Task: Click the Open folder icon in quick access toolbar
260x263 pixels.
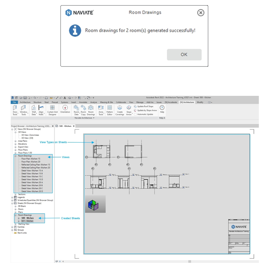Action: [x=21, y=98]
